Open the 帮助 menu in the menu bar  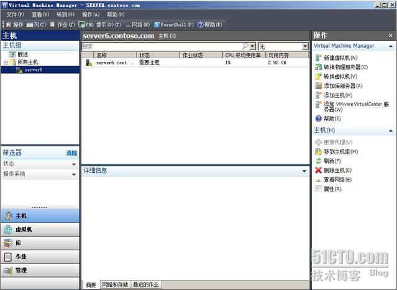[116, 14]
